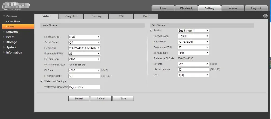The image size is (271, 119).
Task: Uncheck the Sub Stream Enable checkbox
Action: [151, 31]
